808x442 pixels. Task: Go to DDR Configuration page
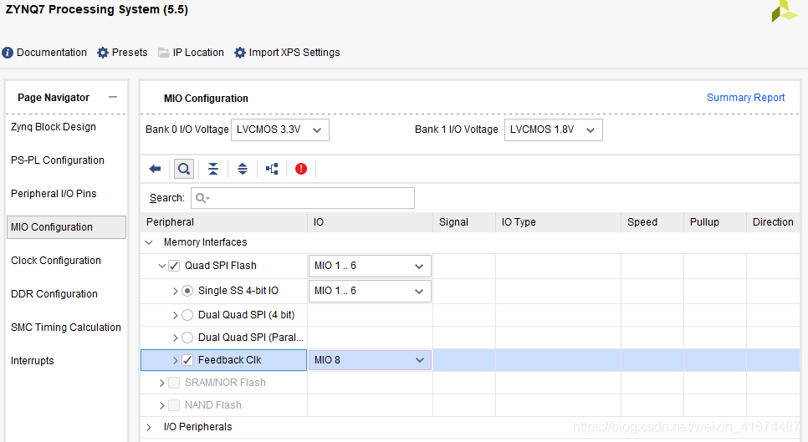pos(54,294)
